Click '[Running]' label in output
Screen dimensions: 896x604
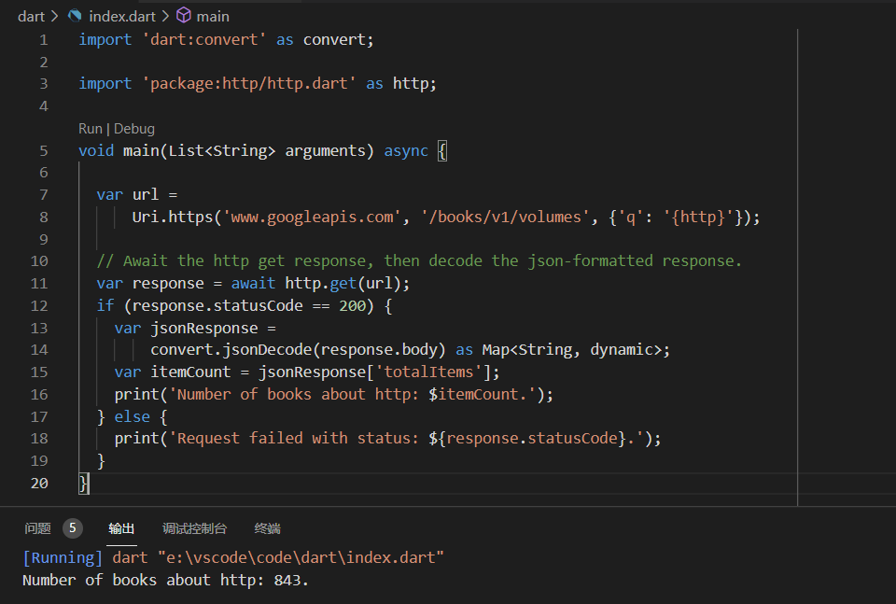[63, 557]
